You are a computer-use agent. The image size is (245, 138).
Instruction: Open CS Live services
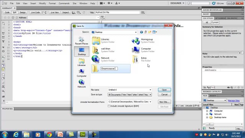[218, 3]
